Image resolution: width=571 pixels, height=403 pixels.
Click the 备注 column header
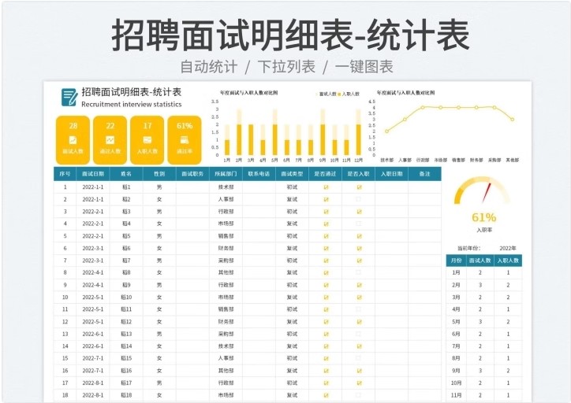(x=424, y=174)
